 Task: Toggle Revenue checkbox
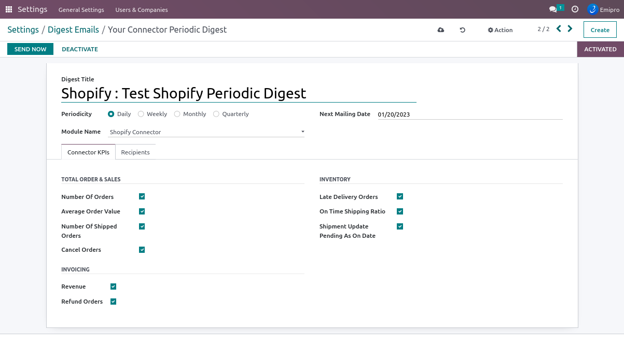[114, 287]
